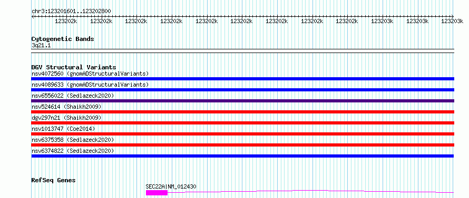Click variant label nsv4072560 (gnomADStructuralVariants)

coord(90,74)
